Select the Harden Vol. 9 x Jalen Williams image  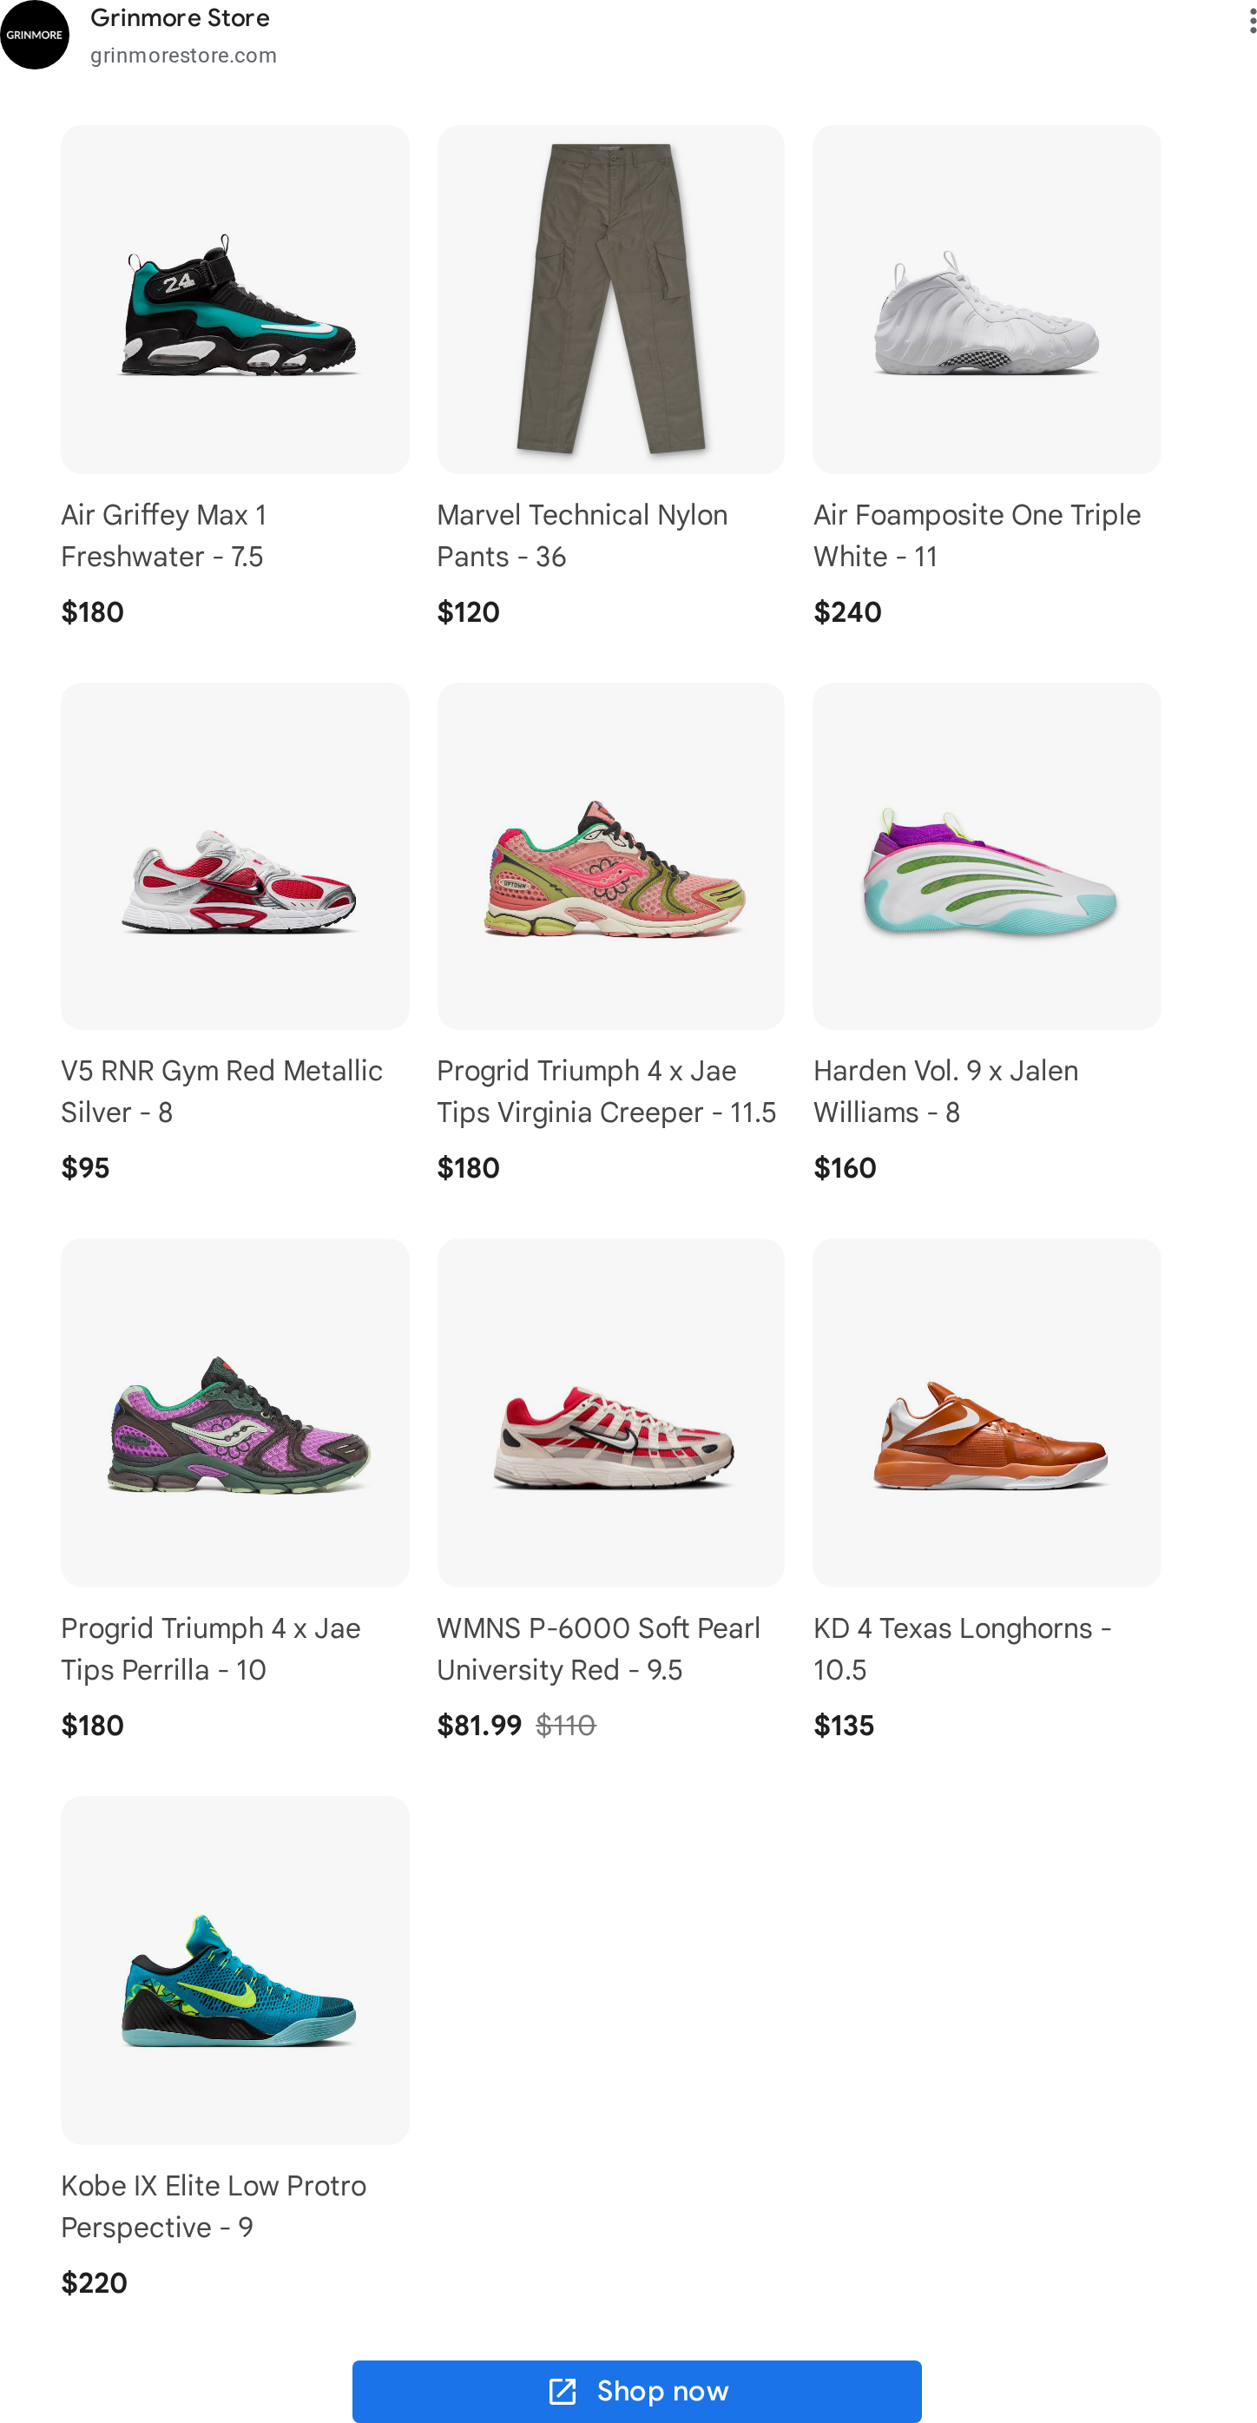coord(986,856)
